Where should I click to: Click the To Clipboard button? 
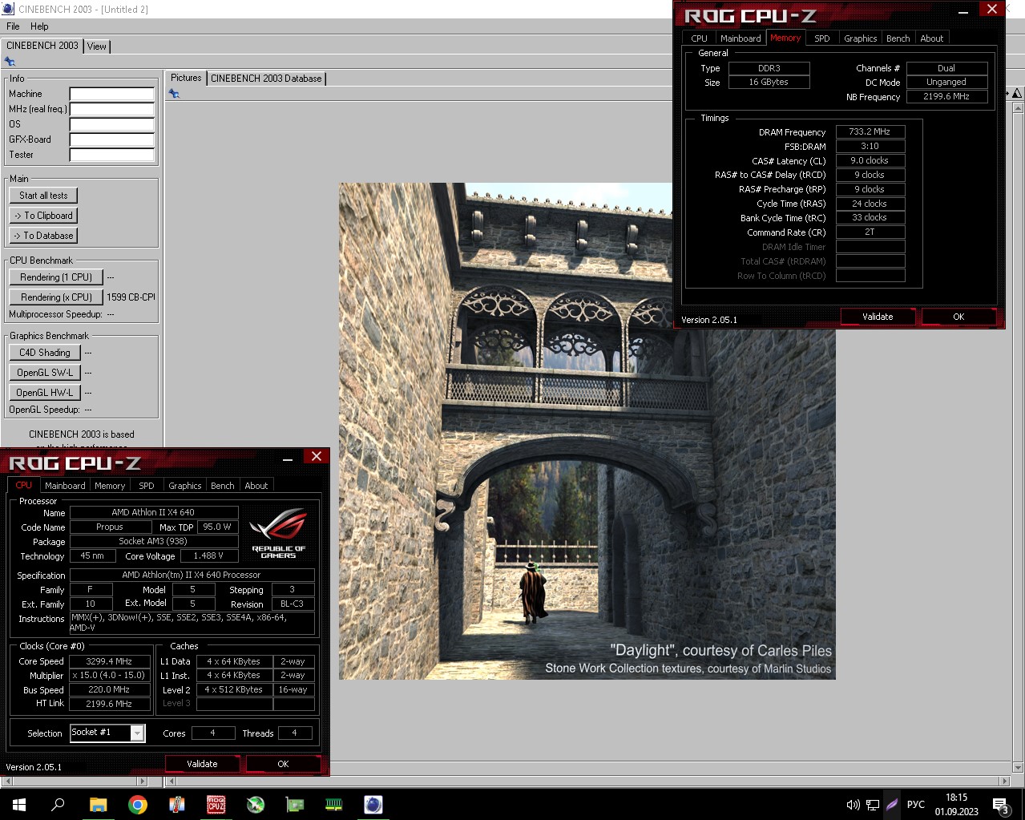coord(43,216)
